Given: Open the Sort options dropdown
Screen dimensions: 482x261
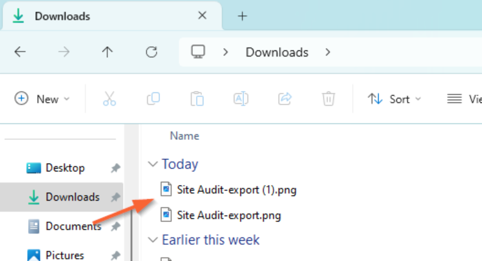Looking at the screenshot, I should 394,99.
